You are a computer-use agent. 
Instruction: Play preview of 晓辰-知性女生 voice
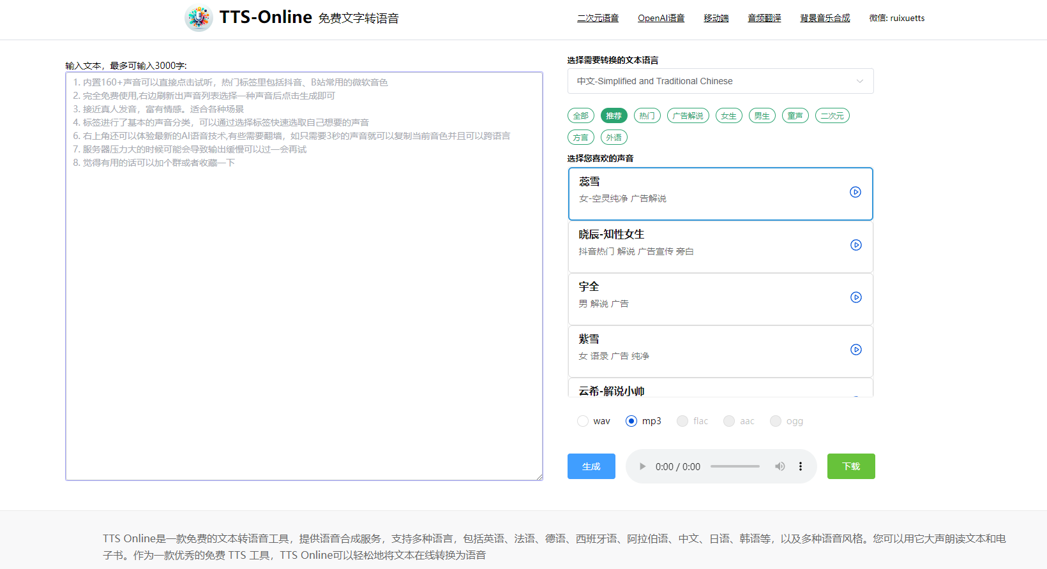tap(856, 245)
